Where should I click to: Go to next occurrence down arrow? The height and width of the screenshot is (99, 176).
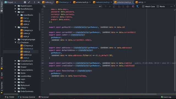(110, 6)
